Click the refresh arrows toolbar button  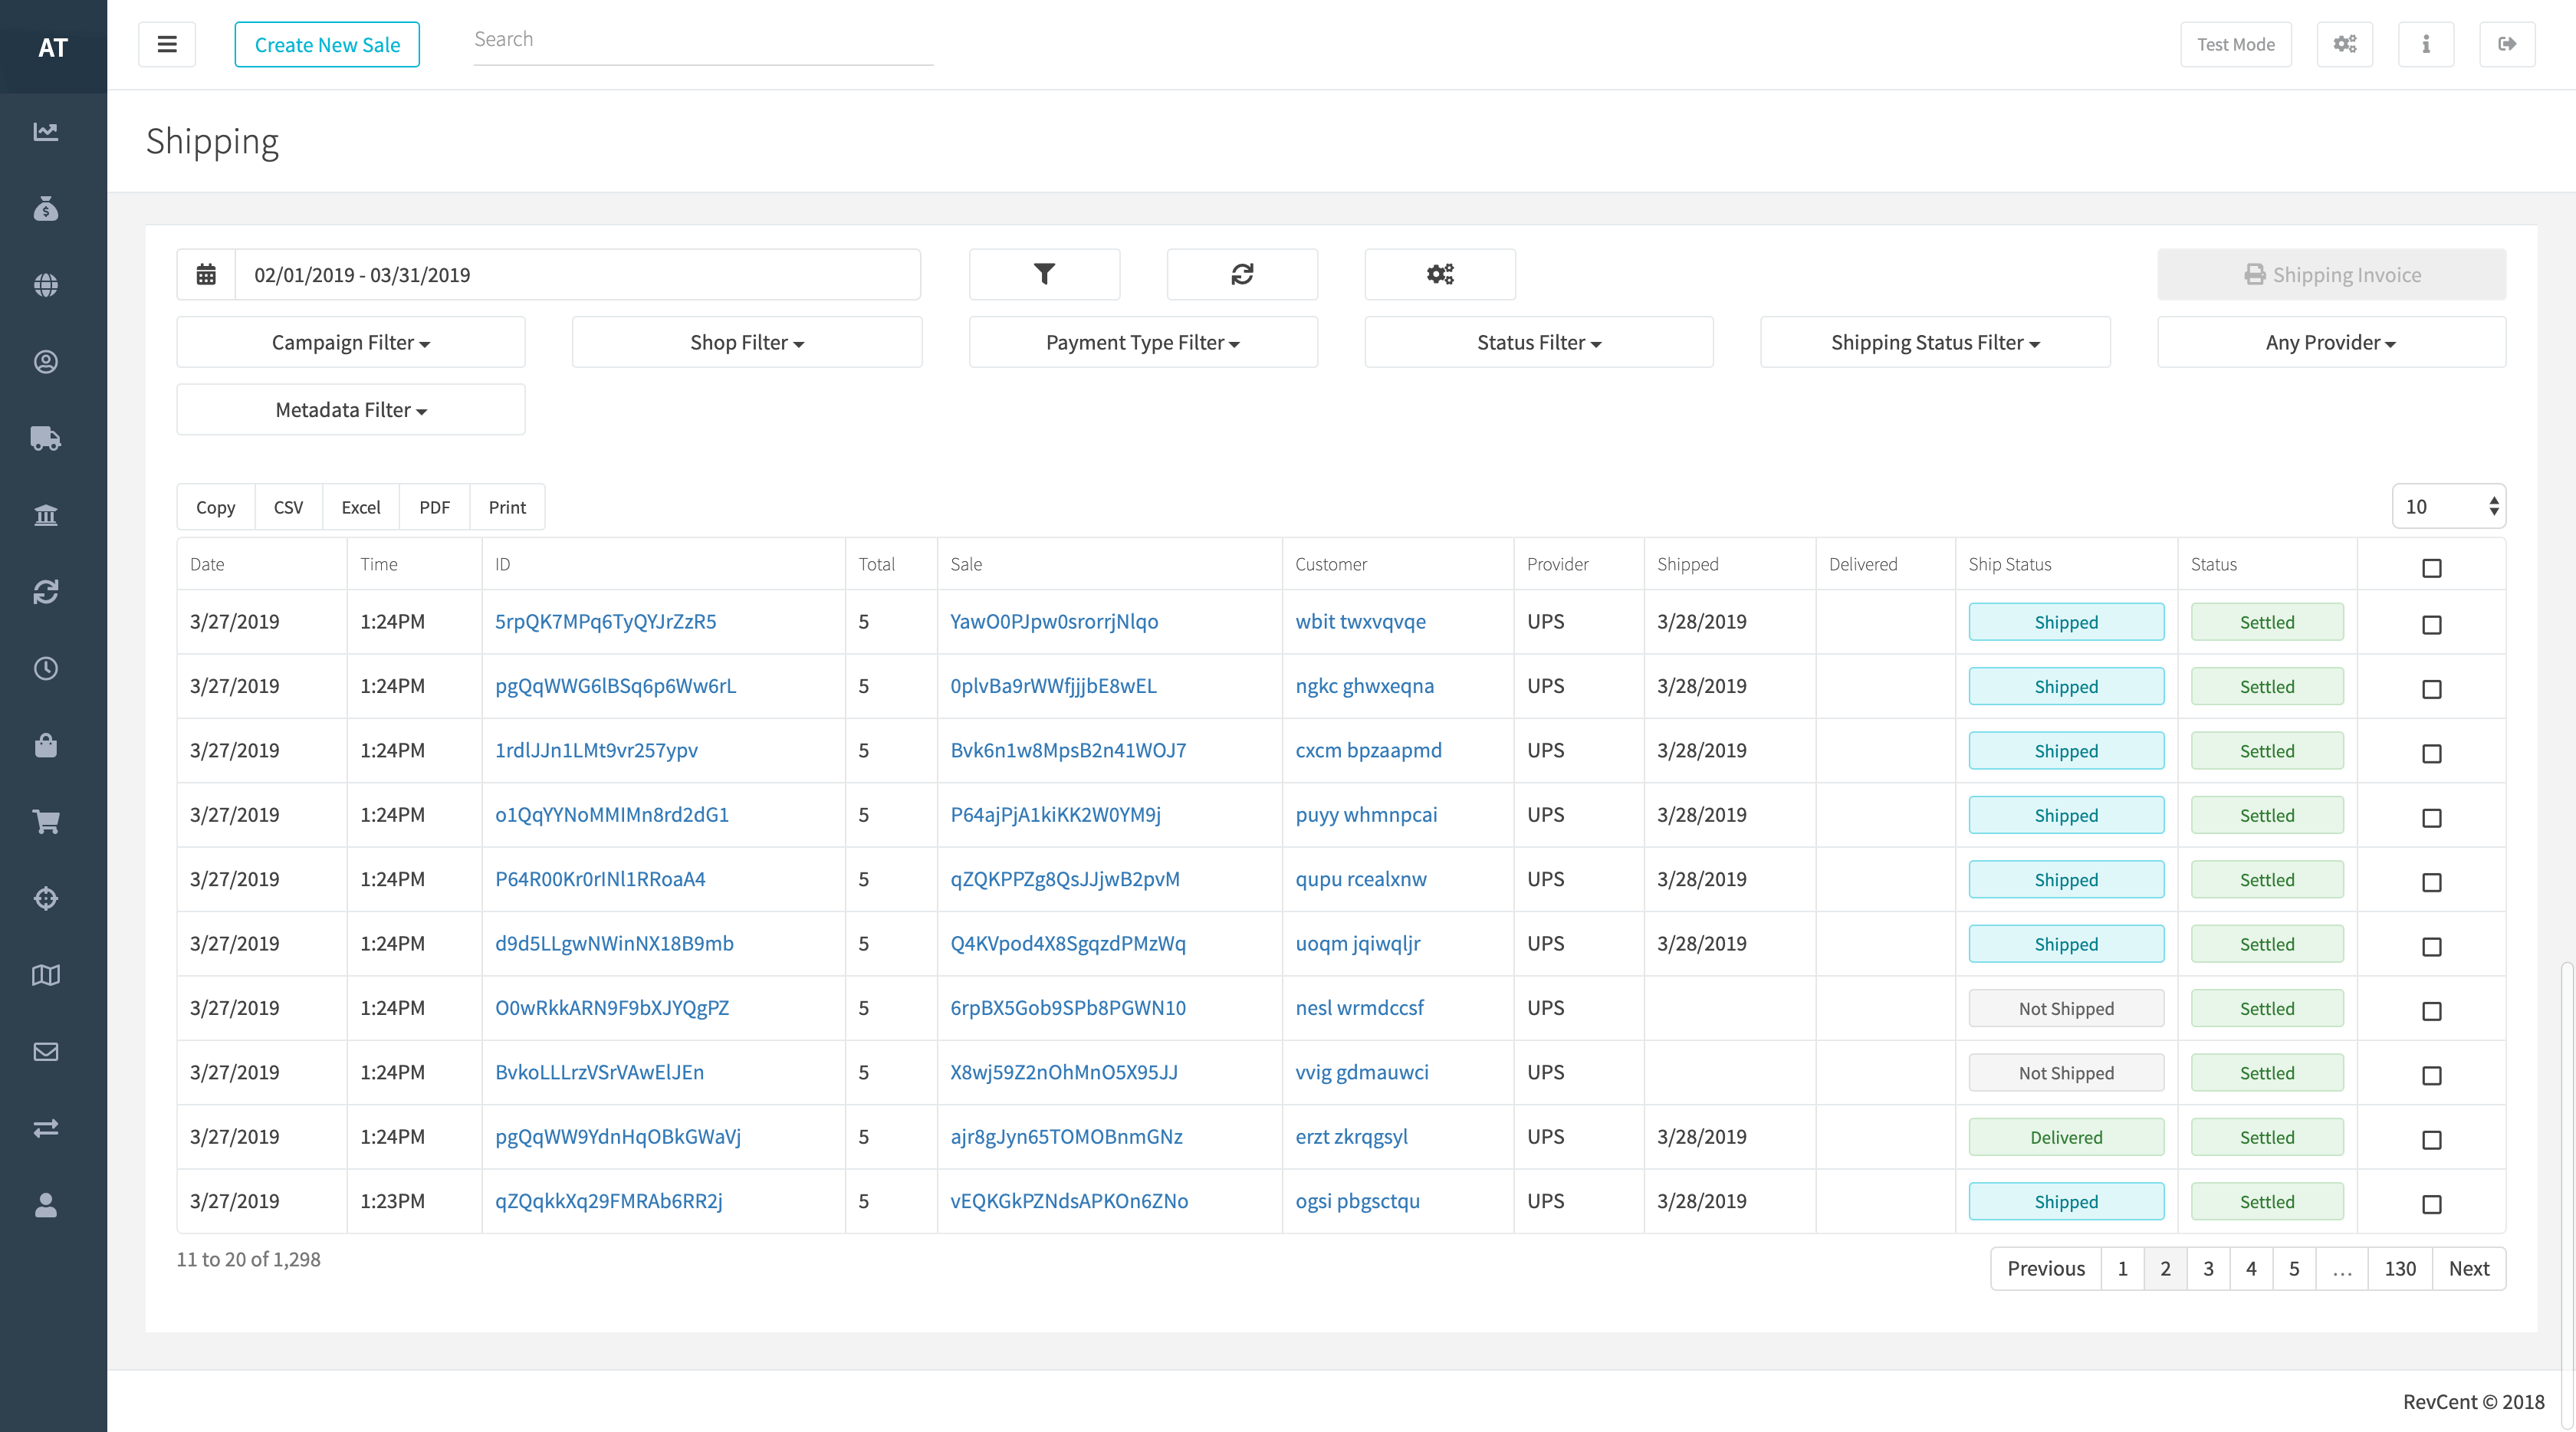(1242, 274)
